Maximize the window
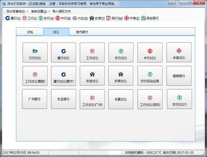Viewport: 207px width, 157px height. 190,3
